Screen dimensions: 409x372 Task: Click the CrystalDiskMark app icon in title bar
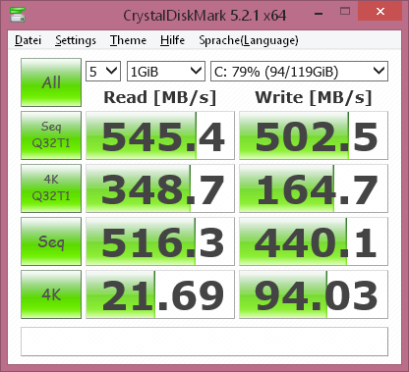[x=18, y=15]
